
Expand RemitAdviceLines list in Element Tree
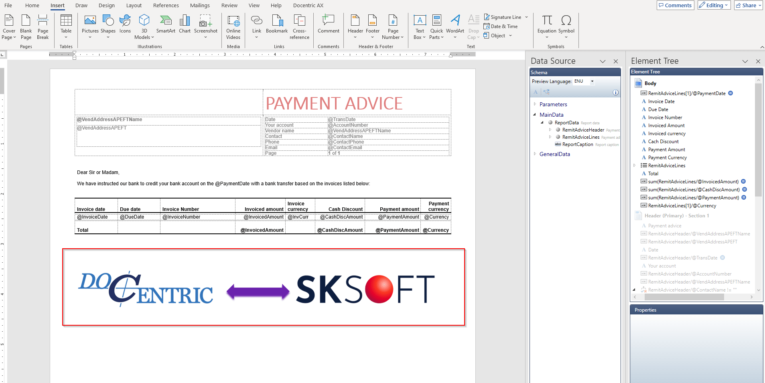(x=634, y=166)
